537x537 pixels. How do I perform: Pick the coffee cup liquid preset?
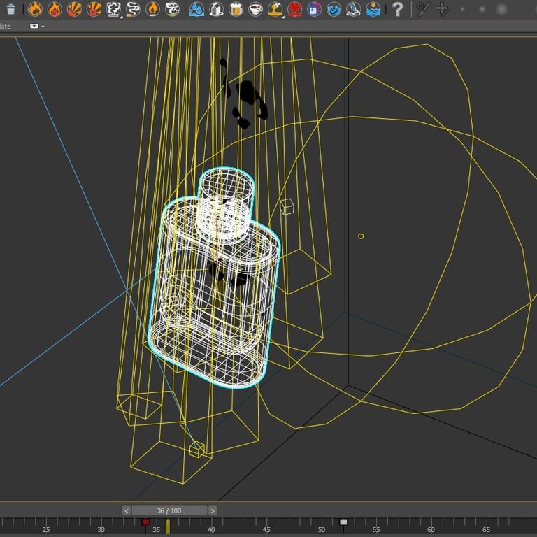(256, 9)
